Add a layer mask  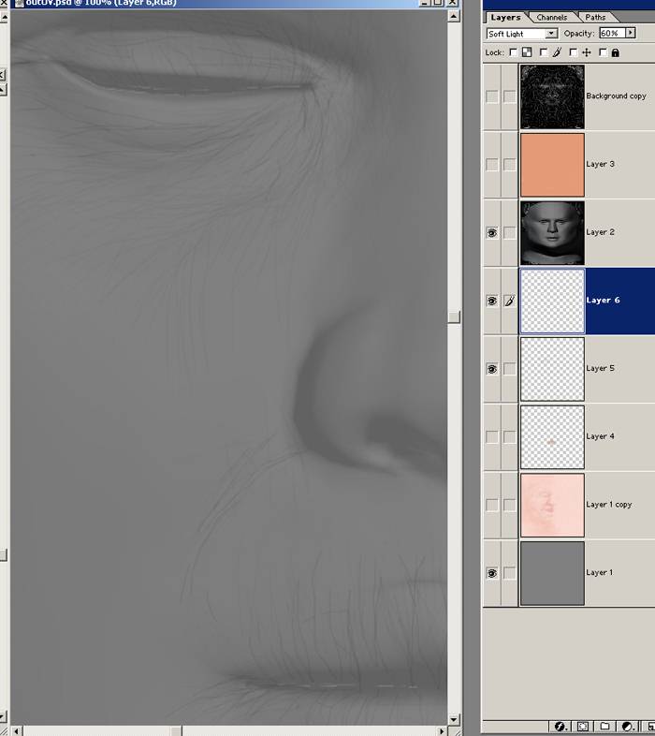[x=583, y=726]
